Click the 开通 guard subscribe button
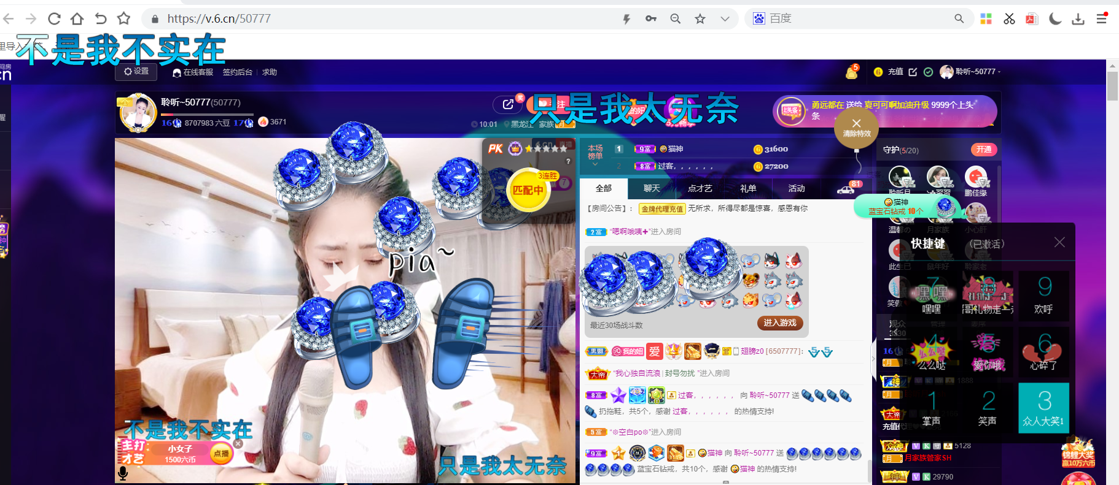1119x485 pixels. tap(984, 150)
